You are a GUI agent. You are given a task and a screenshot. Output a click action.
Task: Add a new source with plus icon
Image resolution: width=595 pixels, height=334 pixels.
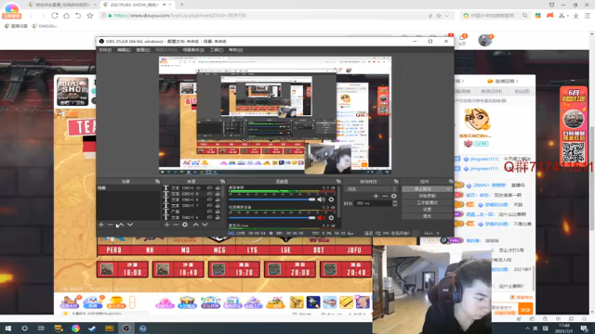click(x=166, y=225)
